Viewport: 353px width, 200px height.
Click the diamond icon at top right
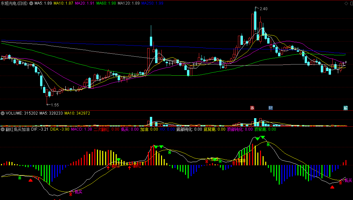click(x=346, y=3)
